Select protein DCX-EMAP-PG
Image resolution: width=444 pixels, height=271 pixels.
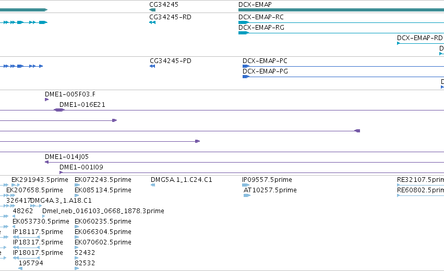pos(265,71)
